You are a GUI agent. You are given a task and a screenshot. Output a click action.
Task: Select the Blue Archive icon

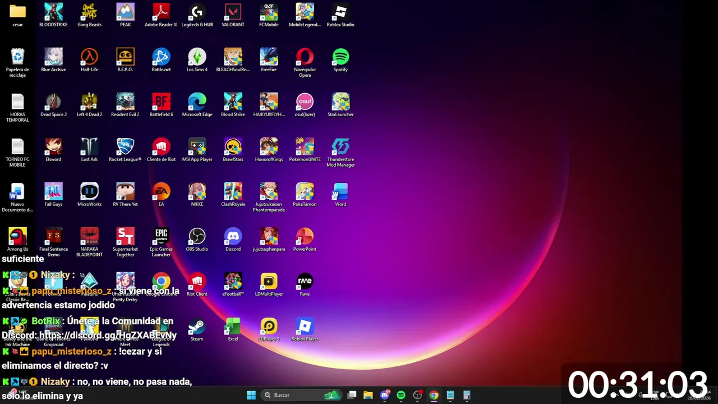53,60
